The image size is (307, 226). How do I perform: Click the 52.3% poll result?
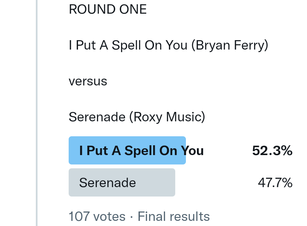pos(272,150)
